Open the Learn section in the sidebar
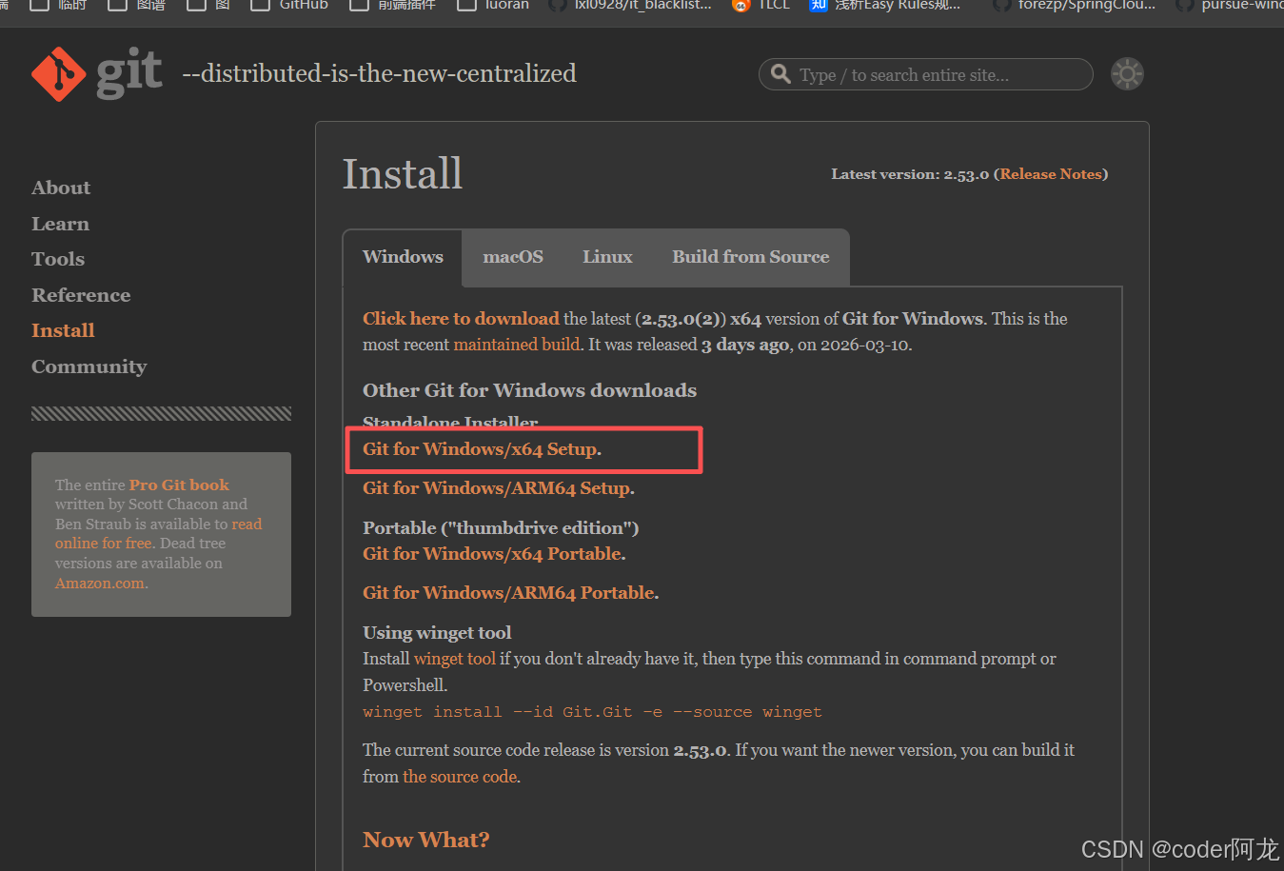Viewport: 1284px width, 871px height. click(60, 224)
